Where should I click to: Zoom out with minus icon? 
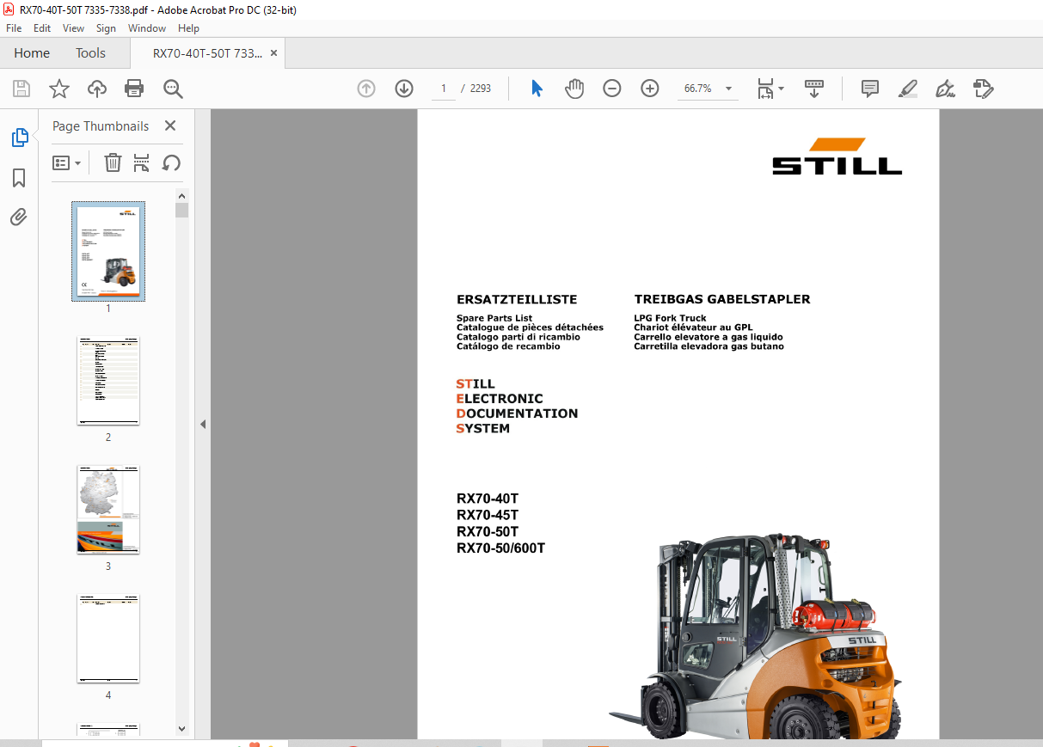(612, 89)
